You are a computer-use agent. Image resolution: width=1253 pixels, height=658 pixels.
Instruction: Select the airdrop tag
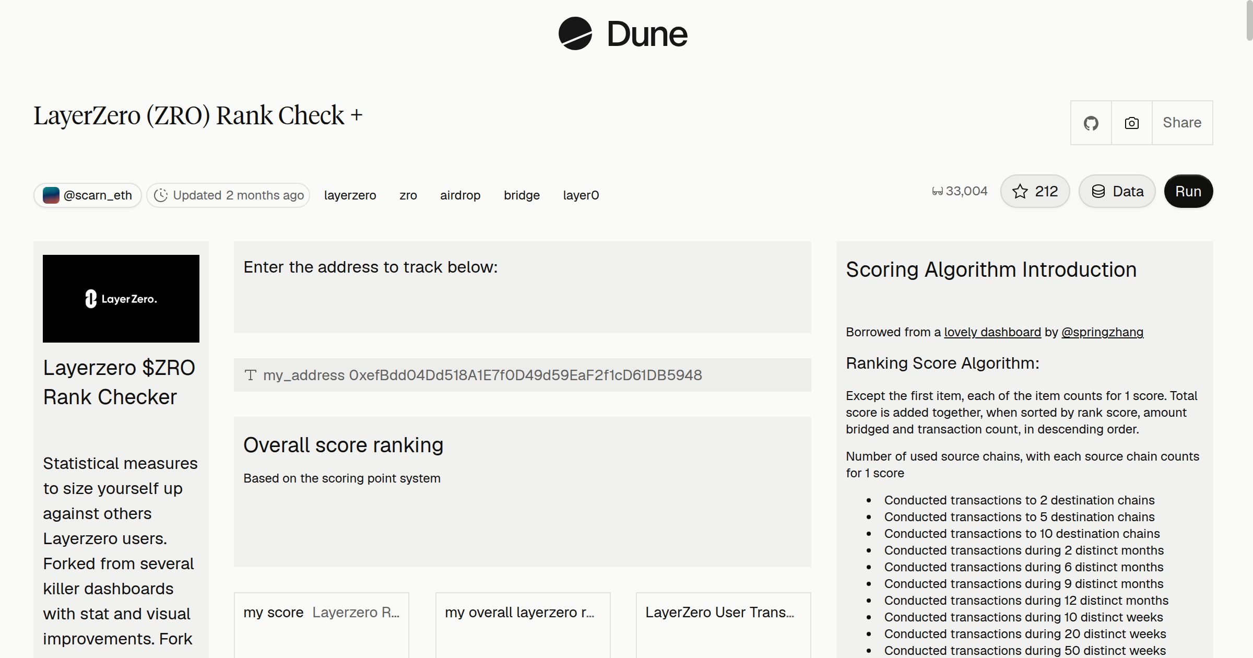[x=460, y=195]
